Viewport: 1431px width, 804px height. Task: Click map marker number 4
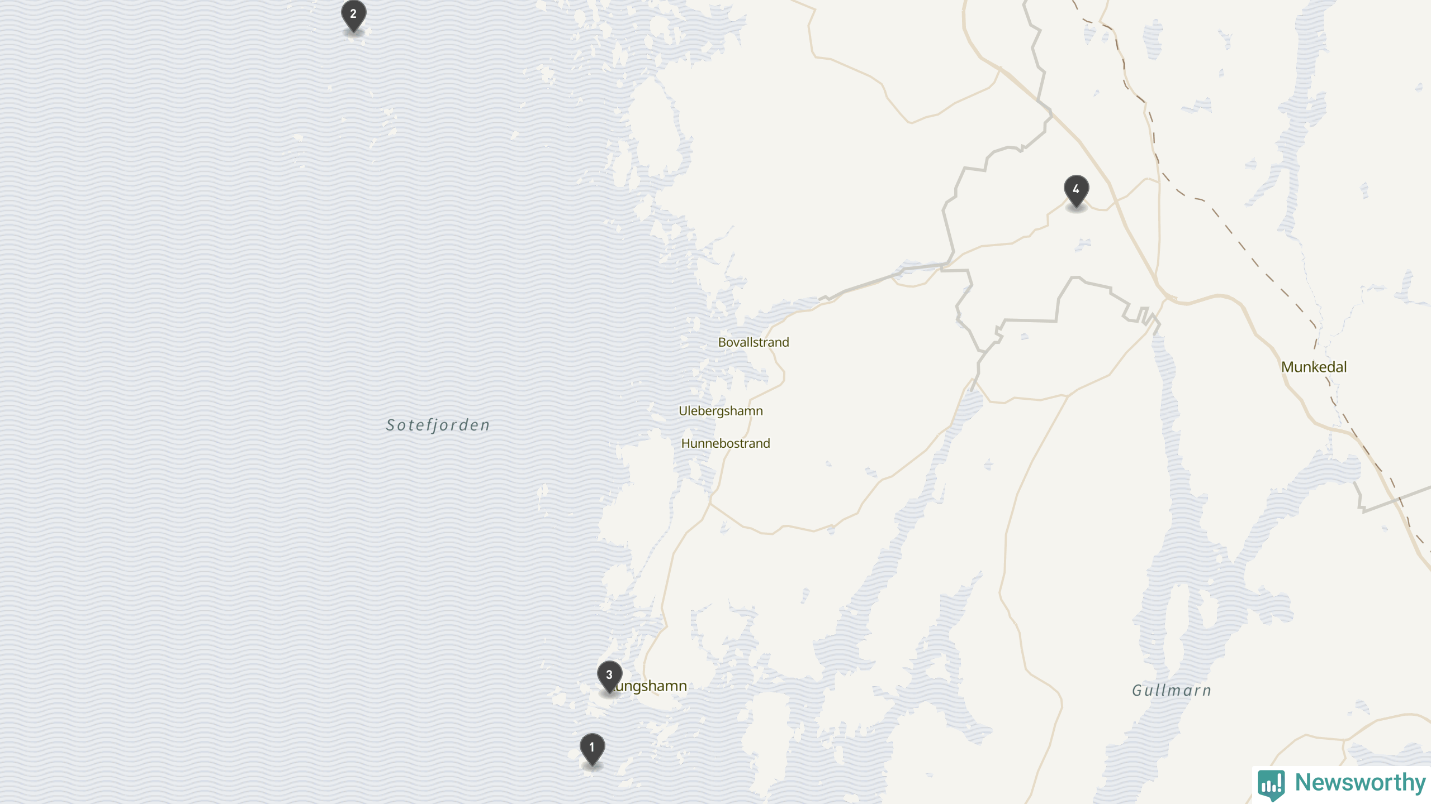tap(1076, 191)
